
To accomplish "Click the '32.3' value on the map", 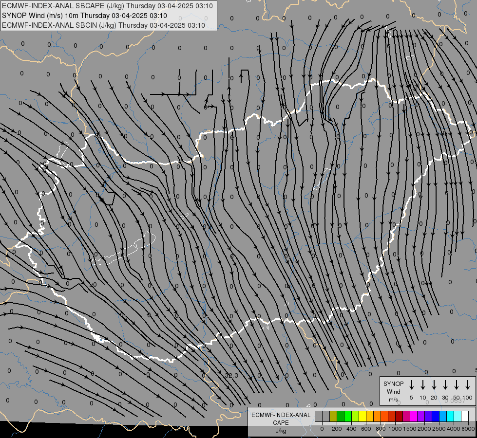I will (231, 375).
